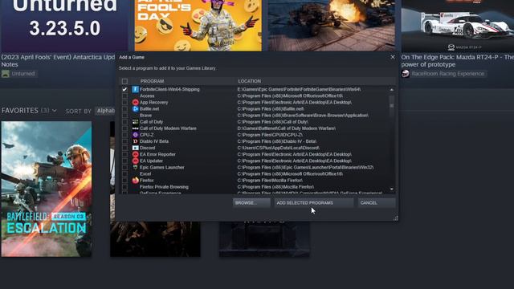Check the Epic Games Launcher checkbox
Viewport: 514px width, 289px height.
click(124, 168)
